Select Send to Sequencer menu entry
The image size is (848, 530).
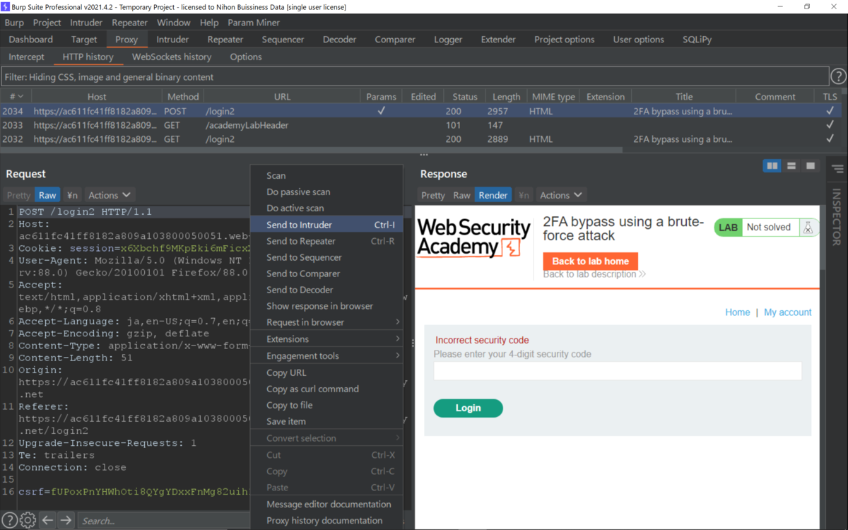pyautogui.click(x=326, y=257)
